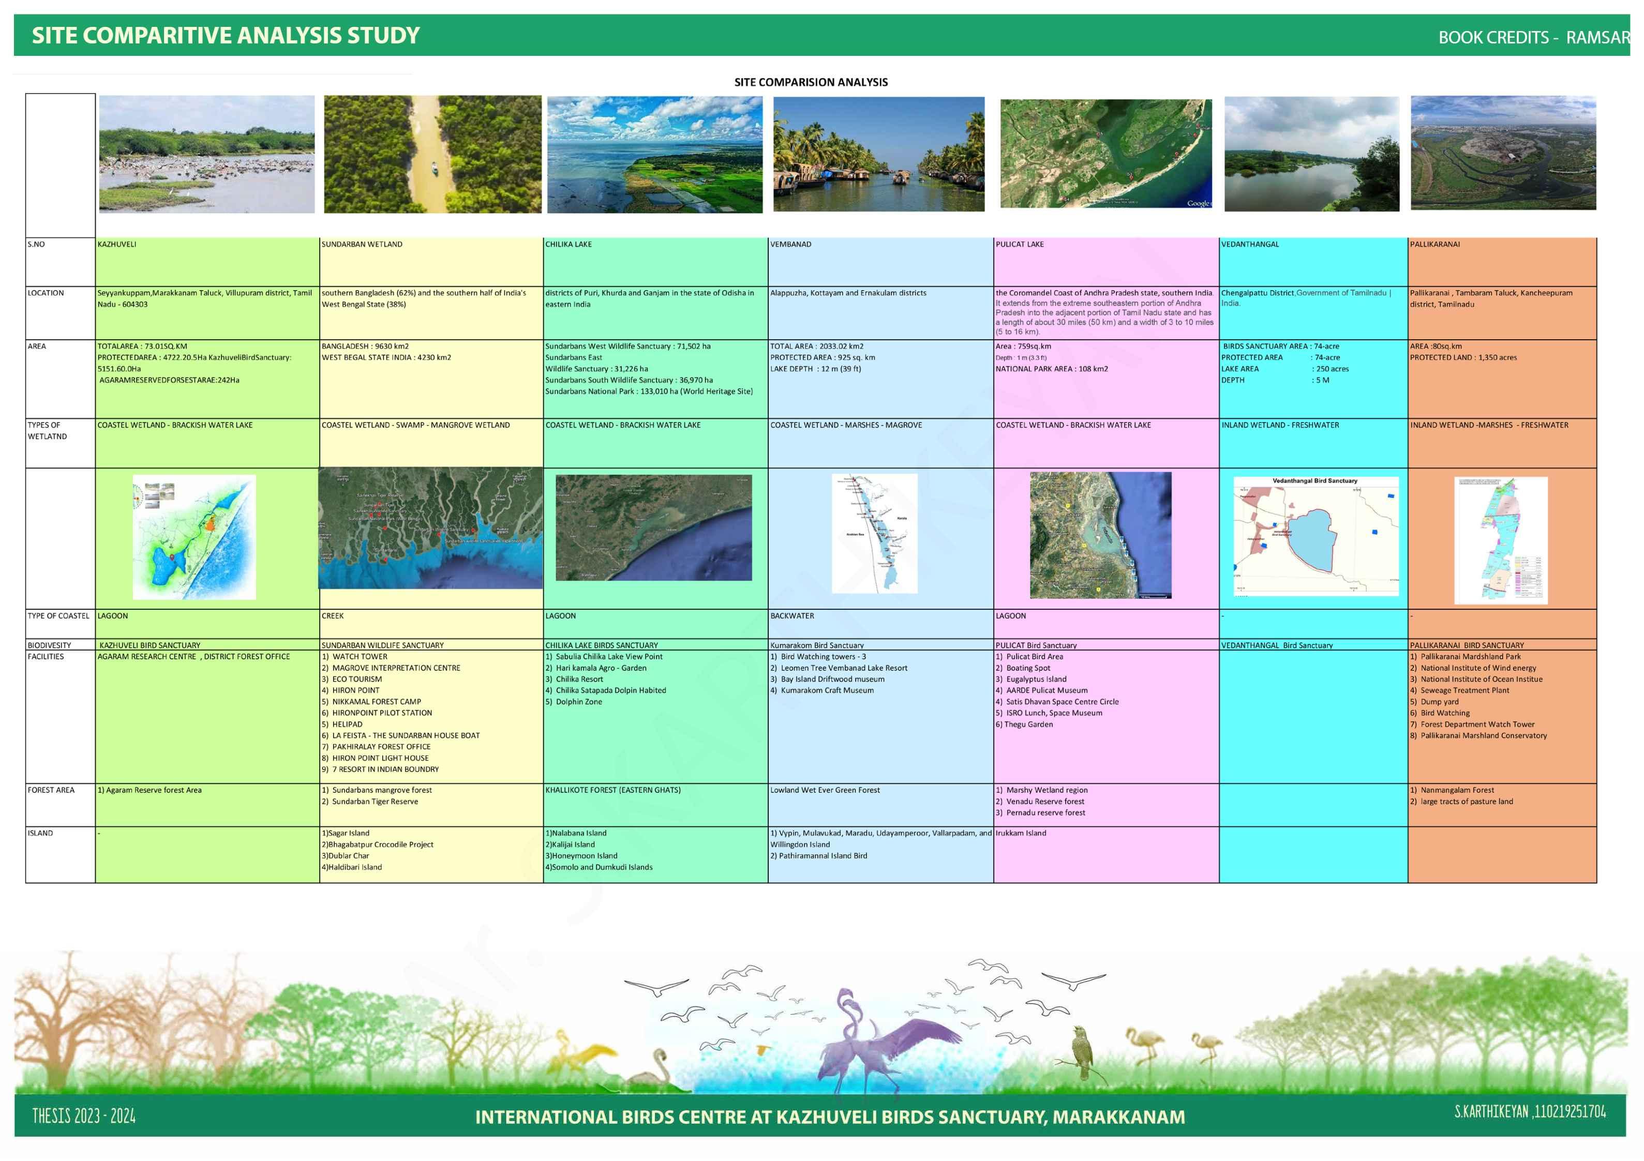This screenshot has height=1161, width=1644.
Task: Click the Pulicat Lake Google satellite image
Action: point(1105,153)
